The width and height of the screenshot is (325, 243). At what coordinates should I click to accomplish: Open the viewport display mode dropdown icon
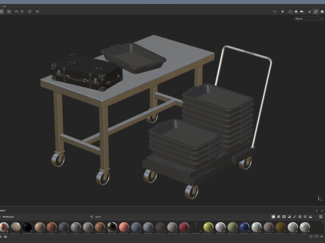[x=290, y=11]
